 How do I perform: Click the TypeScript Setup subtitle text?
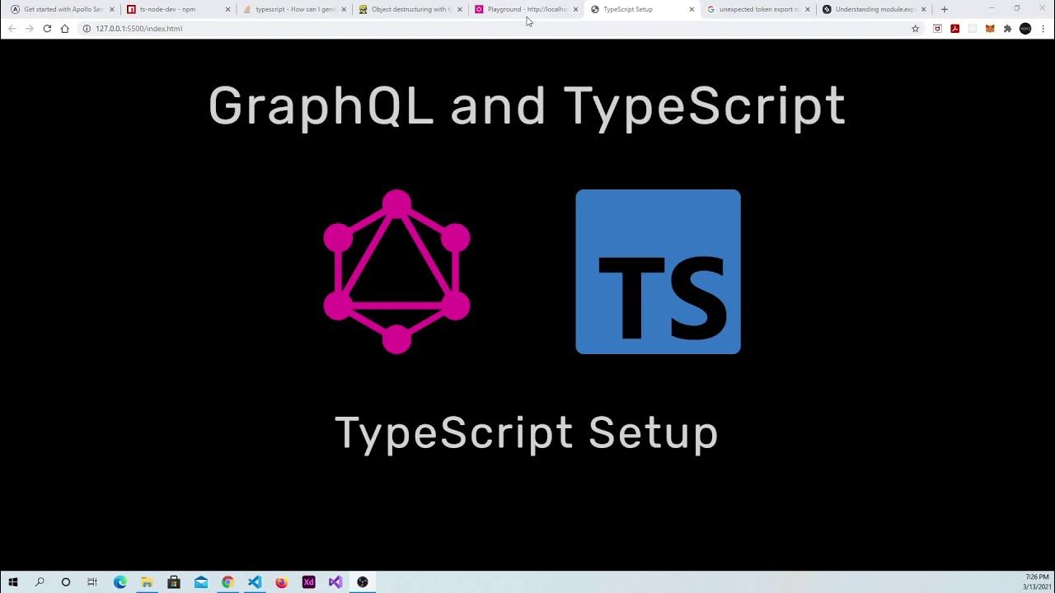(x=526, y=433)
